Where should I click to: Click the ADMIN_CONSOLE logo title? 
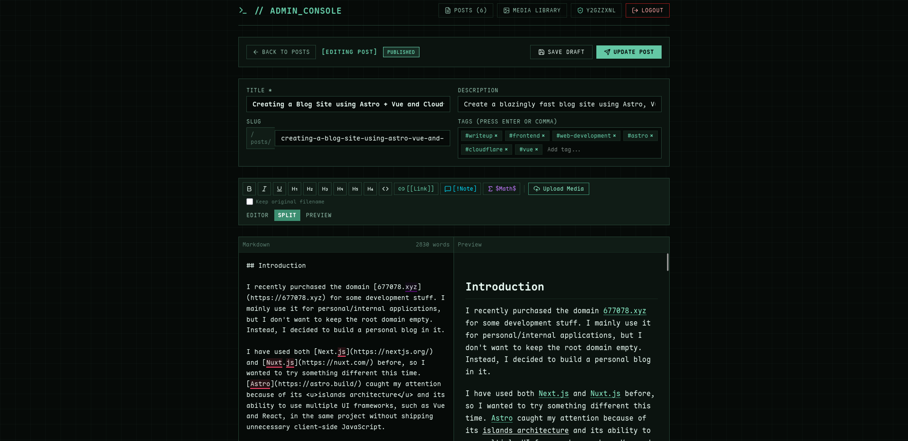[290, 10]
